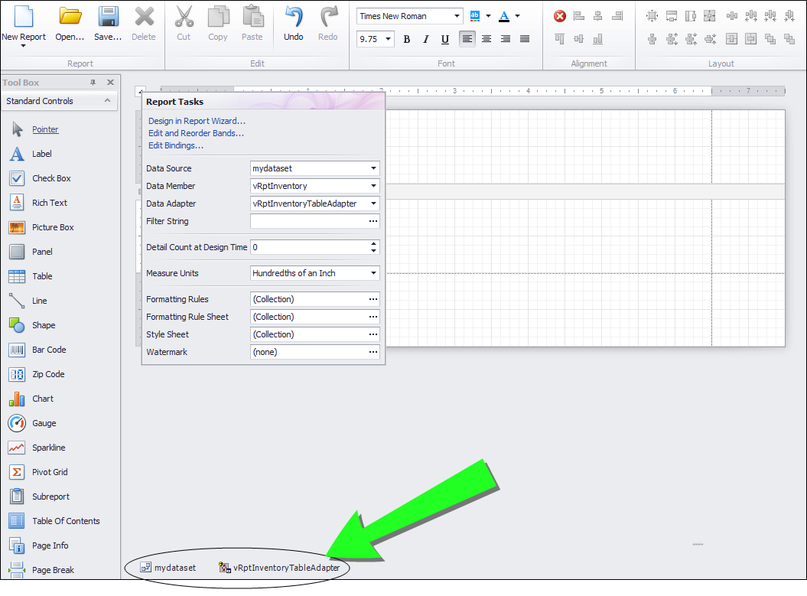Increase Detail Count at Design Time
The image size is (807, 596).
tap(374, 243)
